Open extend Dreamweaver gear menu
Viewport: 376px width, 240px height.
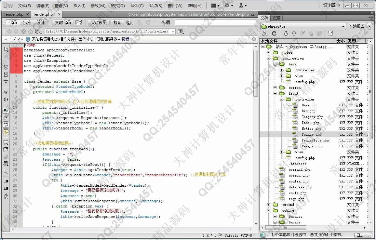coord(229,5)
